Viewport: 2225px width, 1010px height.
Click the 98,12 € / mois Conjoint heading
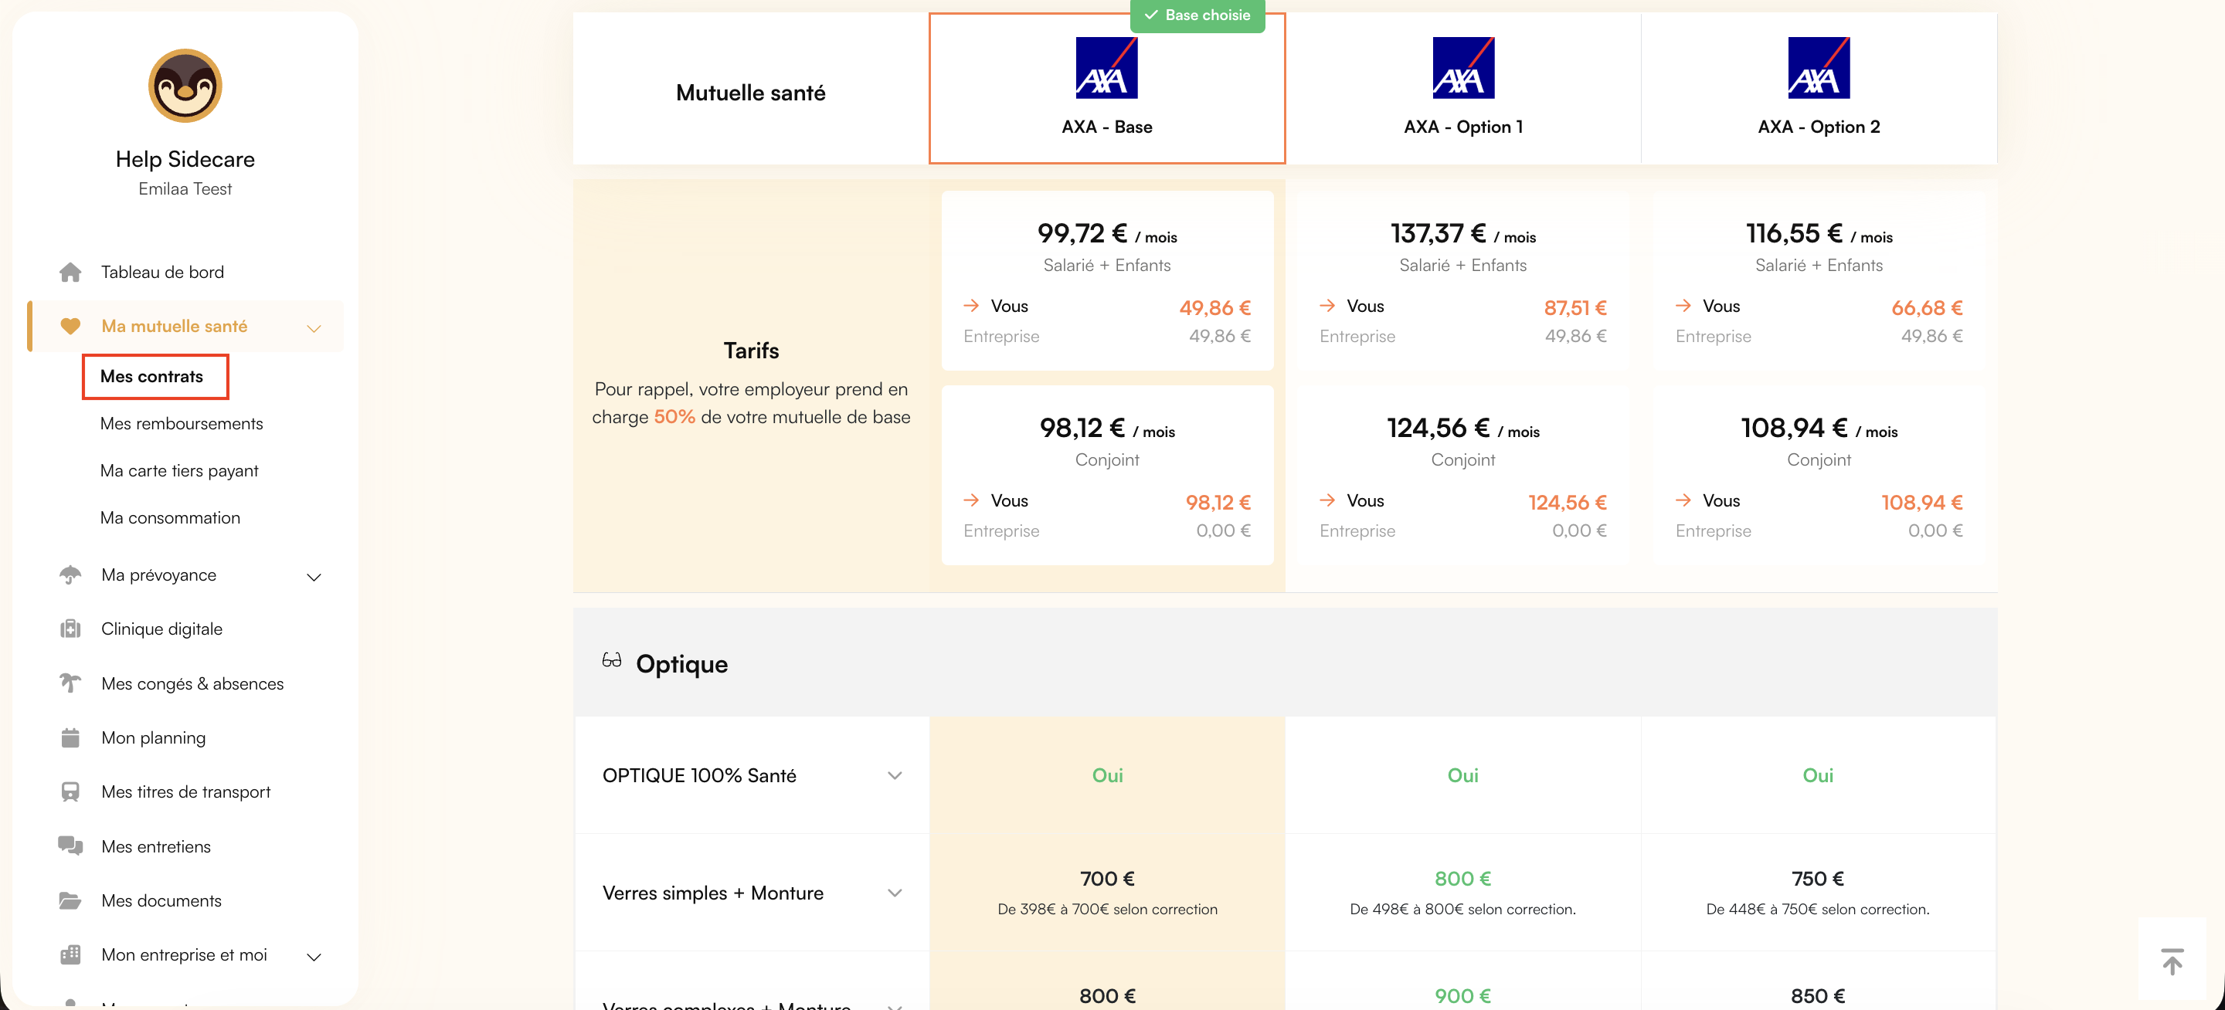[1106, 429]
